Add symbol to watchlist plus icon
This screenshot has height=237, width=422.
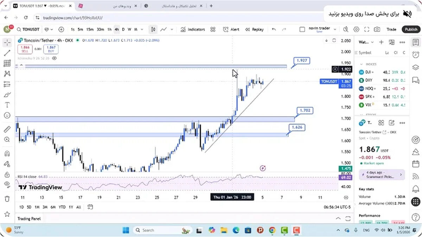click(381, 42)
